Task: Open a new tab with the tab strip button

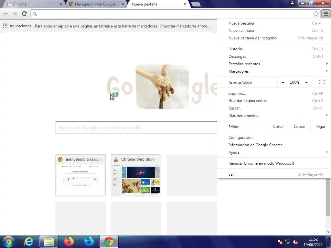Action: tap(196, 4)
